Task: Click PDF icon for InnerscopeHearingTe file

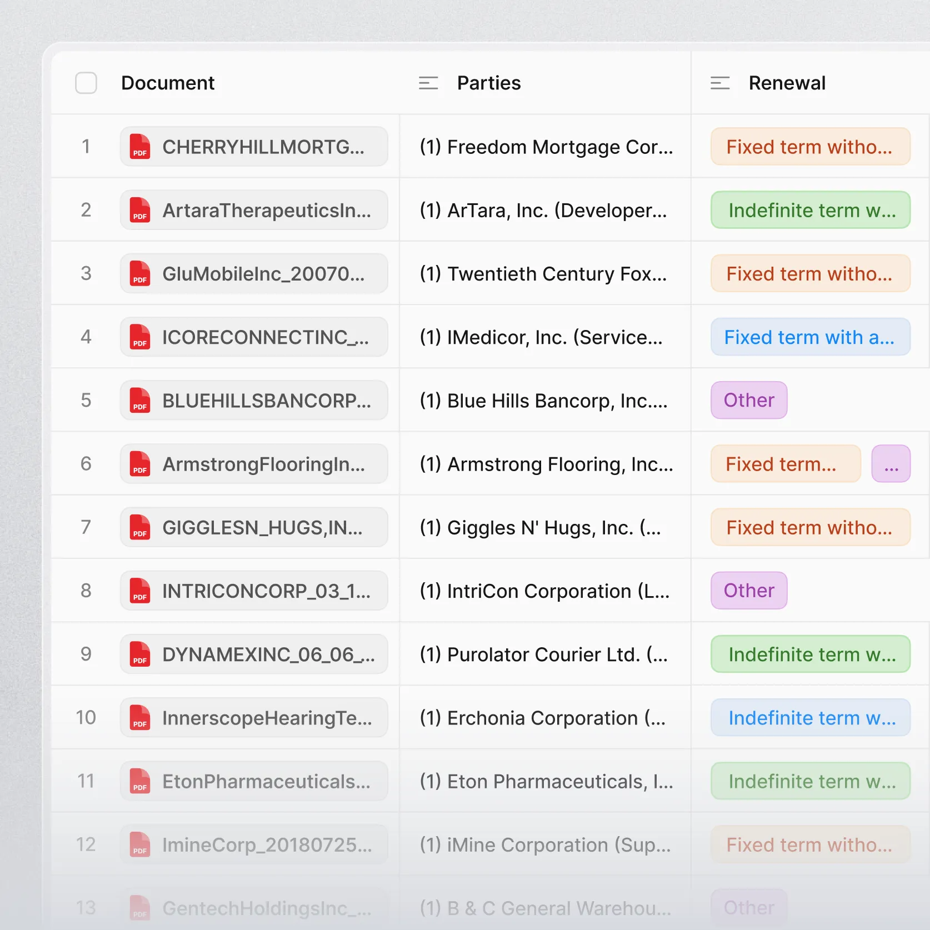Action: tap(140, 717)
